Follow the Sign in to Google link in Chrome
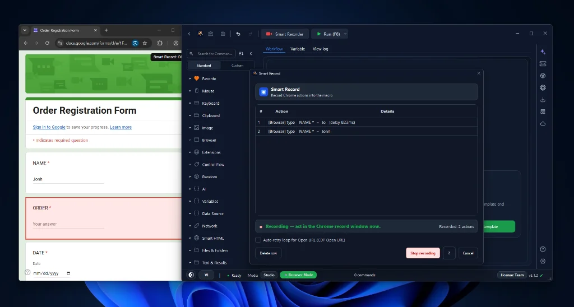Screen dimensions: 574x307 pos(49,127)
